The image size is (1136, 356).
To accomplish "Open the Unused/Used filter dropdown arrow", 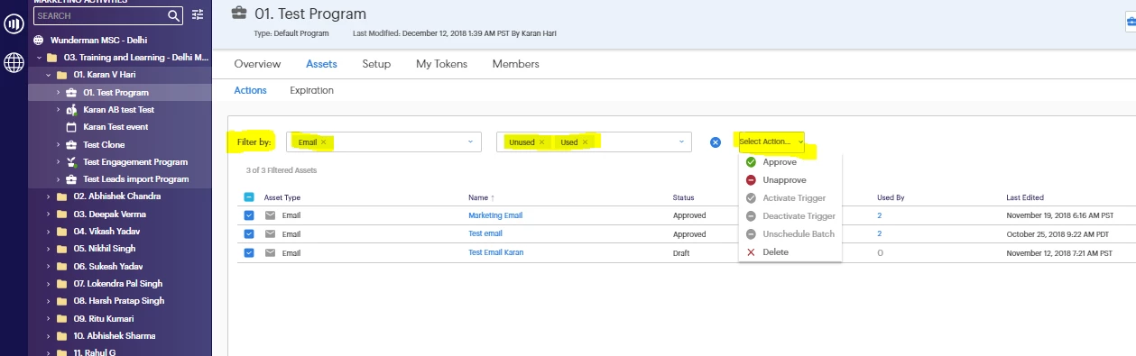I will 681,142.
